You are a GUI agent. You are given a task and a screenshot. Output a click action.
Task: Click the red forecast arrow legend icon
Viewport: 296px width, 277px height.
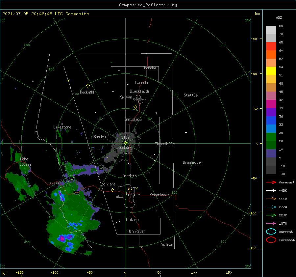271,182
